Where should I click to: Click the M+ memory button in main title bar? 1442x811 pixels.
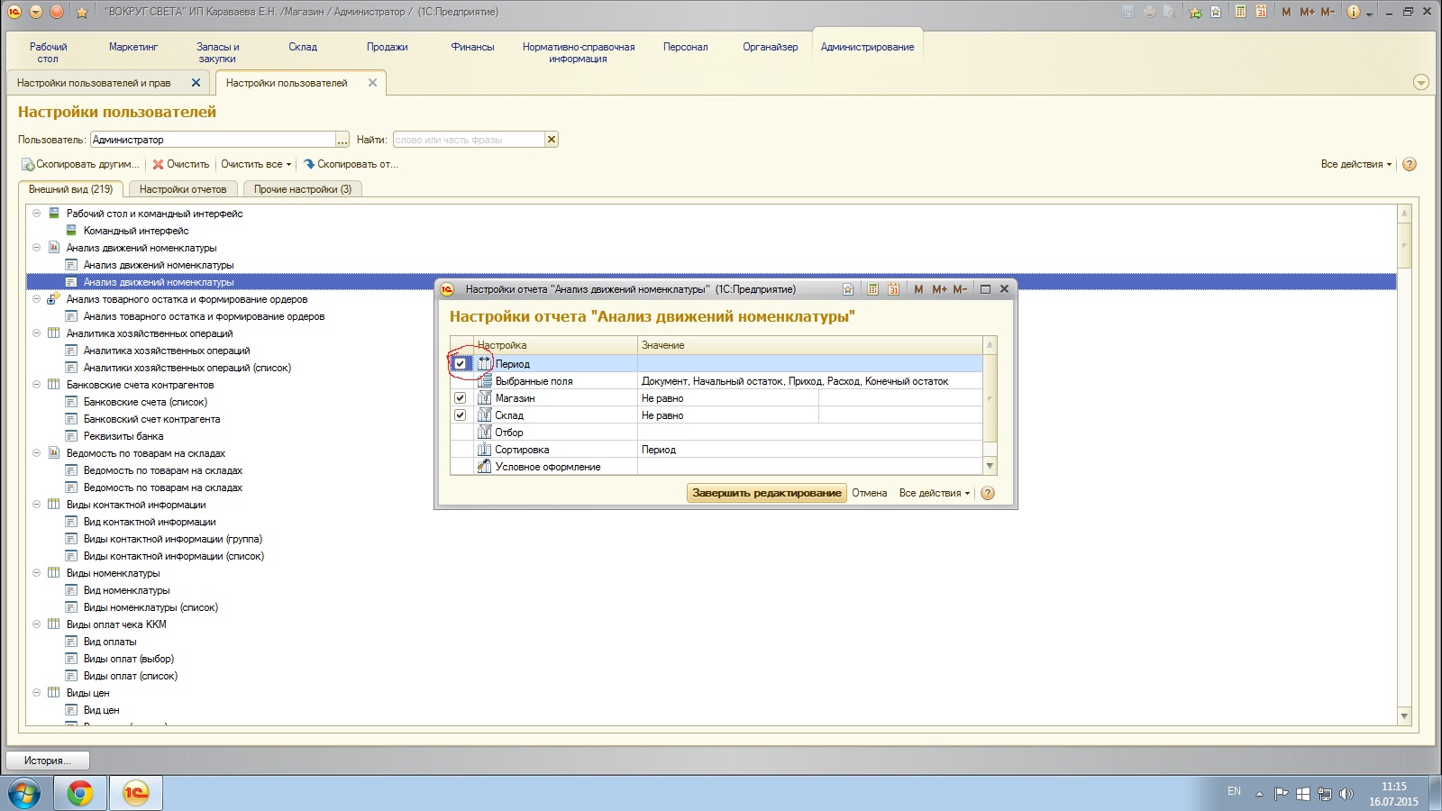click(1307, 12)
